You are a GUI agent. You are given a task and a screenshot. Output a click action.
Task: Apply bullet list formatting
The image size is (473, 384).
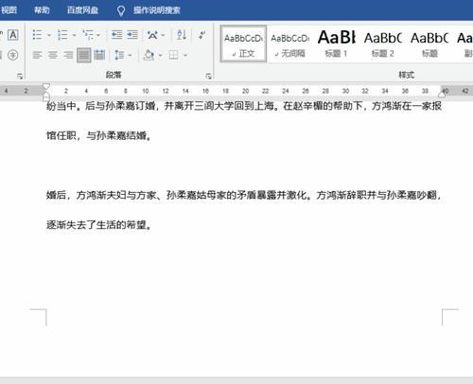coord(37,35)
